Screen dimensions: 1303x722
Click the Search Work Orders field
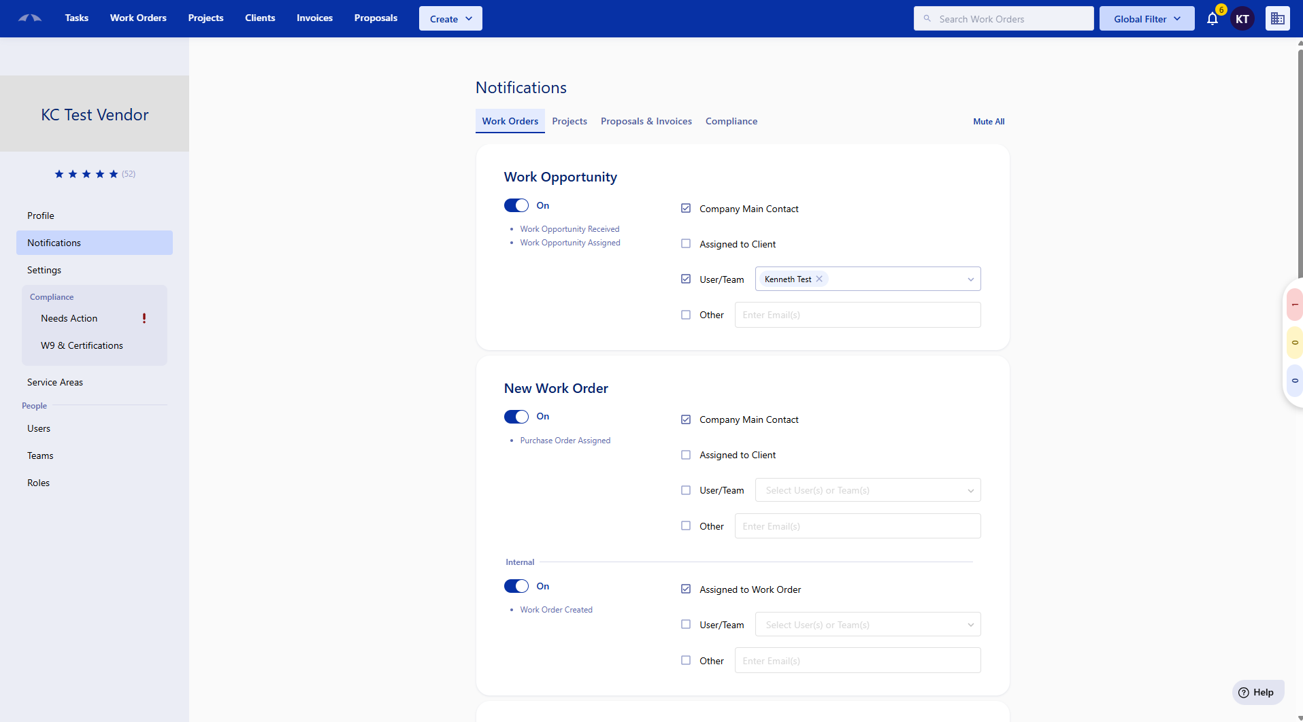pos(1004,18)
